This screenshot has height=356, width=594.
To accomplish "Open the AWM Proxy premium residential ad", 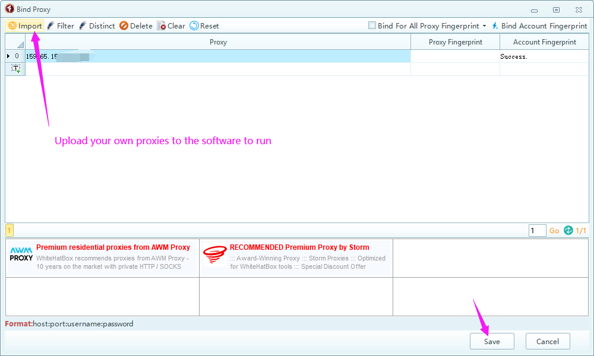I will 102,257.
